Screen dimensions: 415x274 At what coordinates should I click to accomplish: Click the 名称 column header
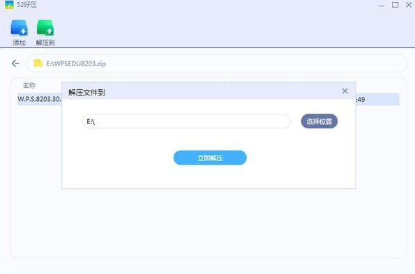pos(29,85)
